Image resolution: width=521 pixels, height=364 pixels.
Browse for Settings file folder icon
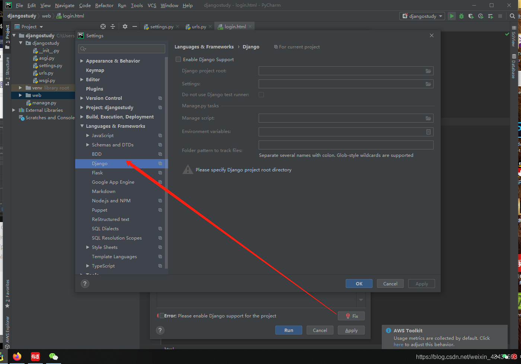coord(428,84)
